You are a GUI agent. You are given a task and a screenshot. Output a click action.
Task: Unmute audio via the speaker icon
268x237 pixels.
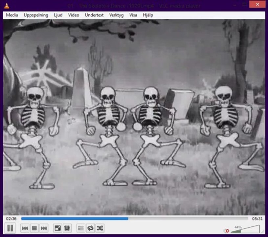(x=227, y=231)
